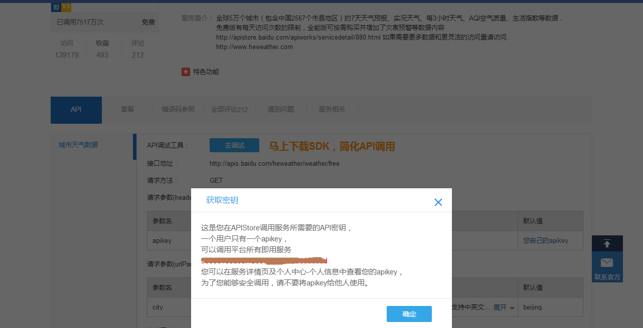Click the back-to-top arrow icon
Viewport: 643px width, 328px height.
[607, 243]
